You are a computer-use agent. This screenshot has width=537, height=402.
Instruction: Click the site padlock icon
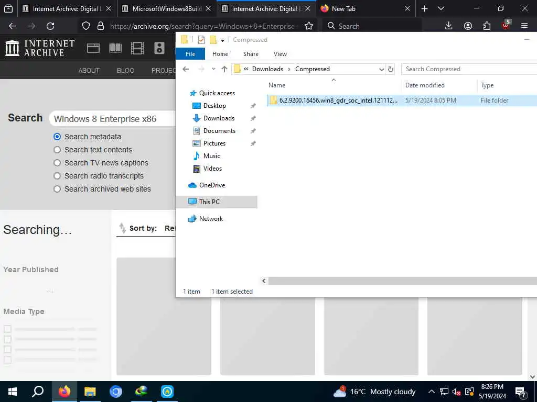[x=101, y=26]
